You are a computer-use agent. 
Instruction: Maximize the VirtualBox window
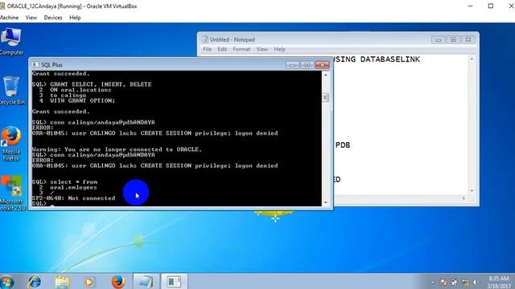tap(491, 6)
